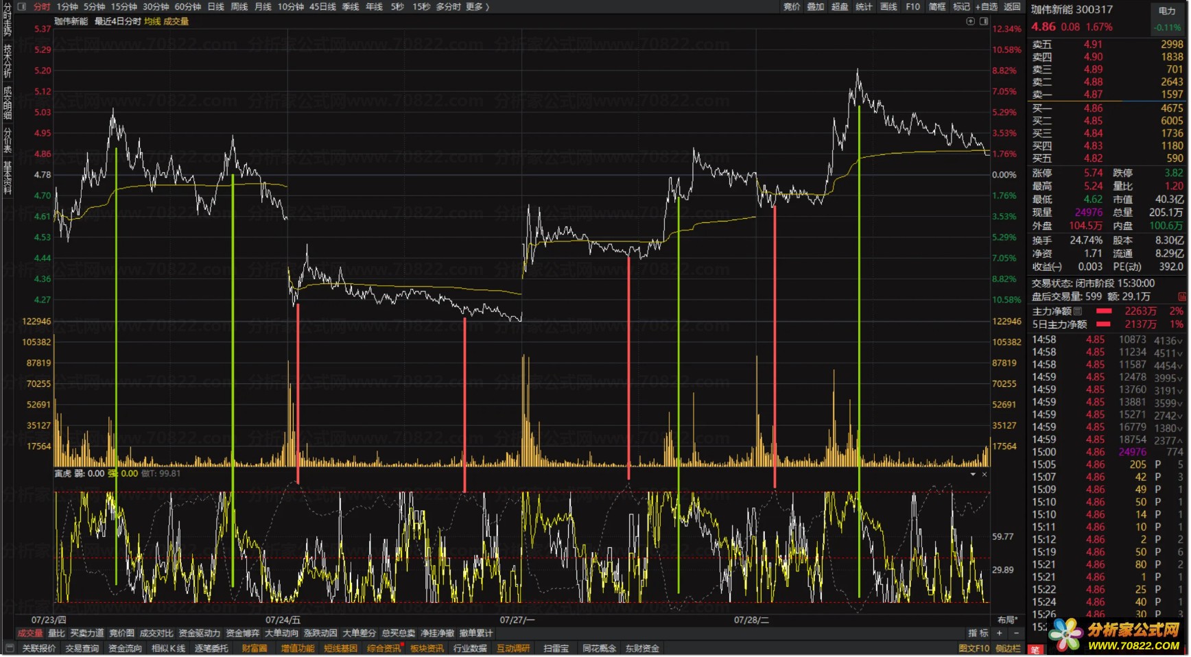The image size is (1191, 657).
Task: Click the minus button next to 指标
Action: click(x=1016, y=633)
